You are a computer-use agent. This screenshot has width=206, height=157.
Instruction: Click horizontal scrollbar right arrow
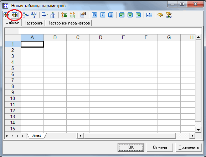(x=192, y=136)
